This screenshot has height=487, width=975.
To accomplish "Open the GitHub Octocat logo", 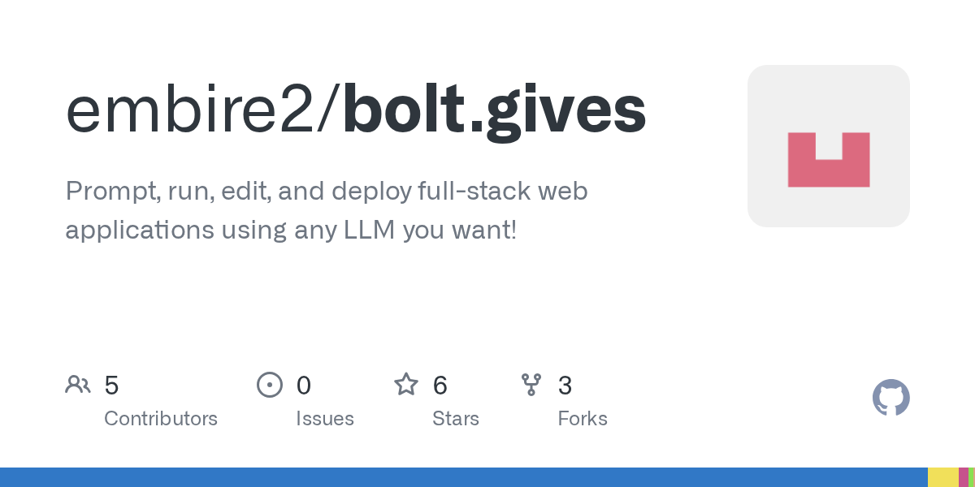I will [x=891, y=398].
